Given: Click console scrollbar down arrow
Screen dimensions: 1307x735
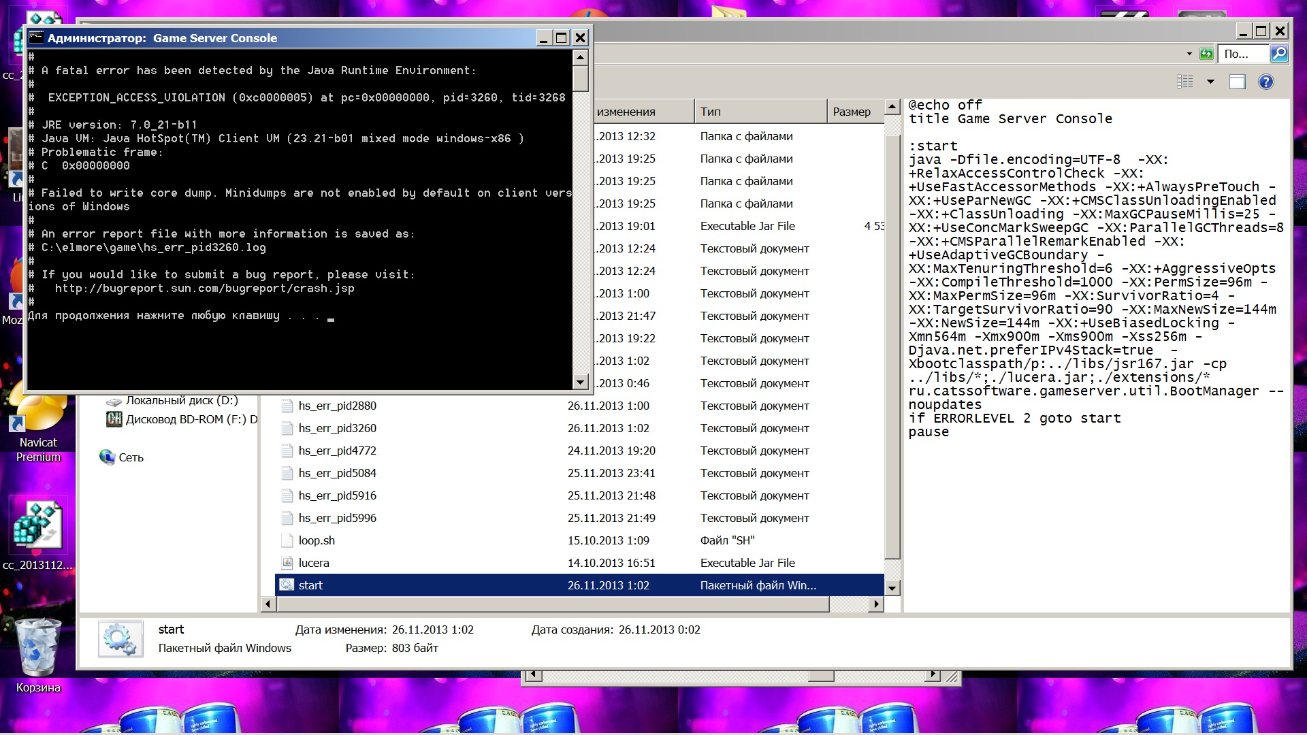Looking at the screenshot, I should pyautogui.click(x=580, y=382).
